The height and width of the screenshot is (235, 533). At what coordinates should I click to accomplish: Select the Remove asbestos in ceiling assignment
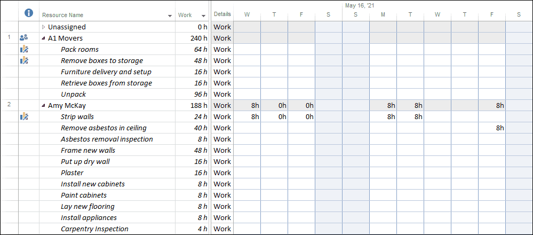[104, 128]
